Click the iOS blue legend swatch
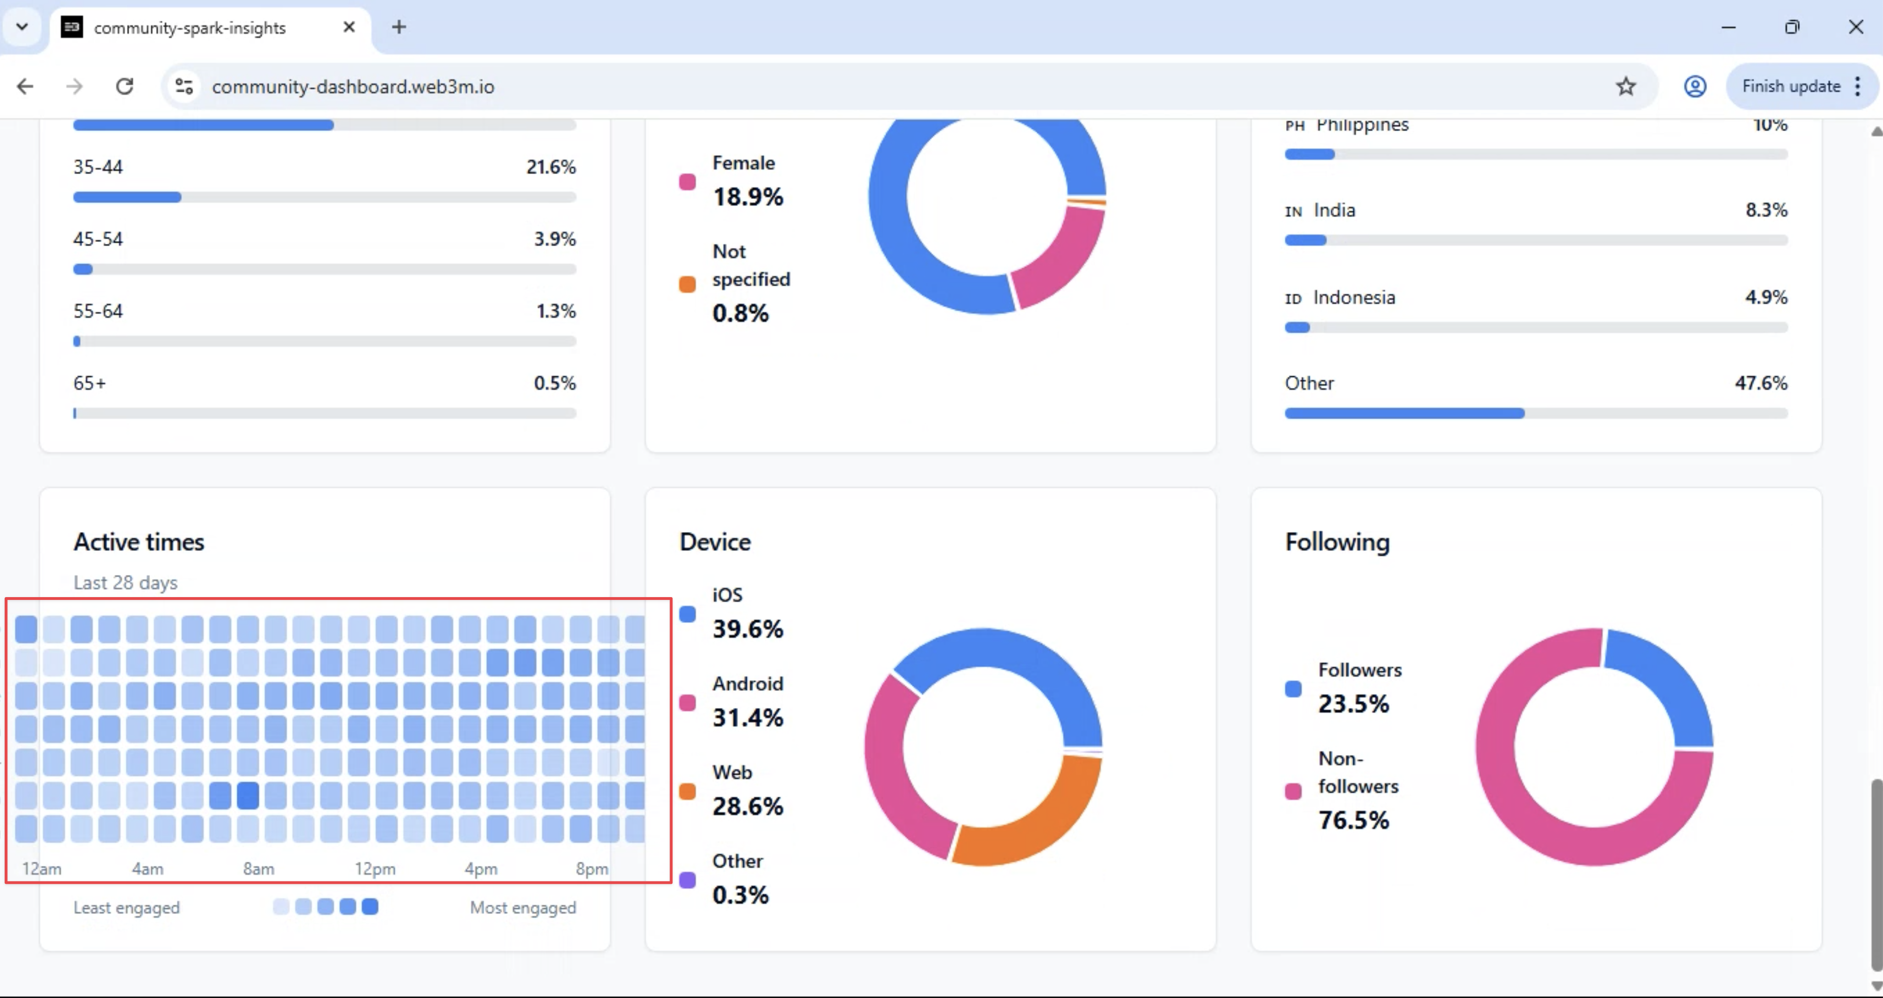 687,614
